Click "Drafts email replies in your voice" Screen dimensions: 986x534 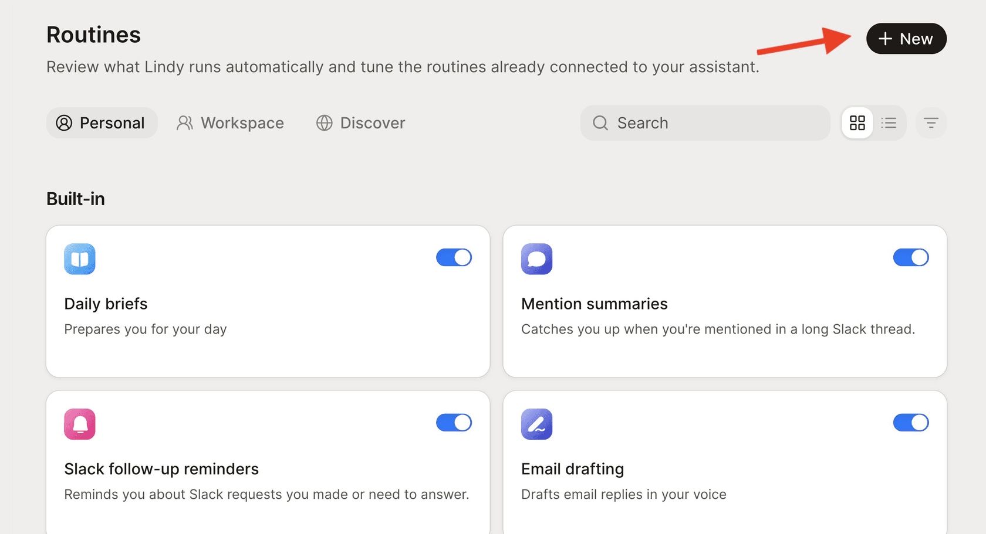click(x=624, y=495)
